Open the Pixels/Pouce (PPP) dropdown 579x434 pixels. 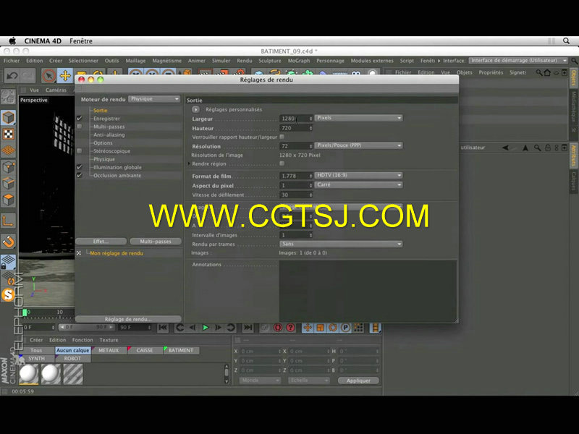[x=358, y=145]
